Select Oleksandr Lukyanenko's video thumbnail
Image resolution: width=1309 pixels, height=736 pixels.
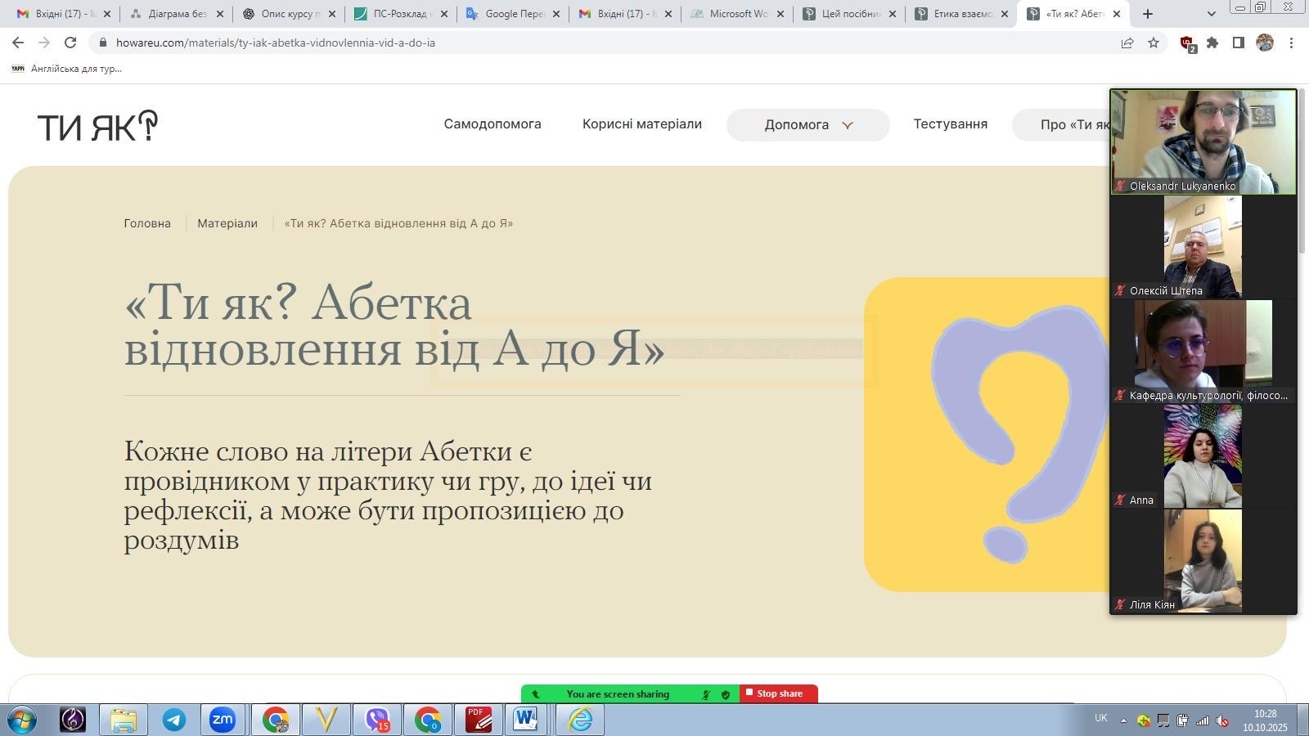point(1203,141)
